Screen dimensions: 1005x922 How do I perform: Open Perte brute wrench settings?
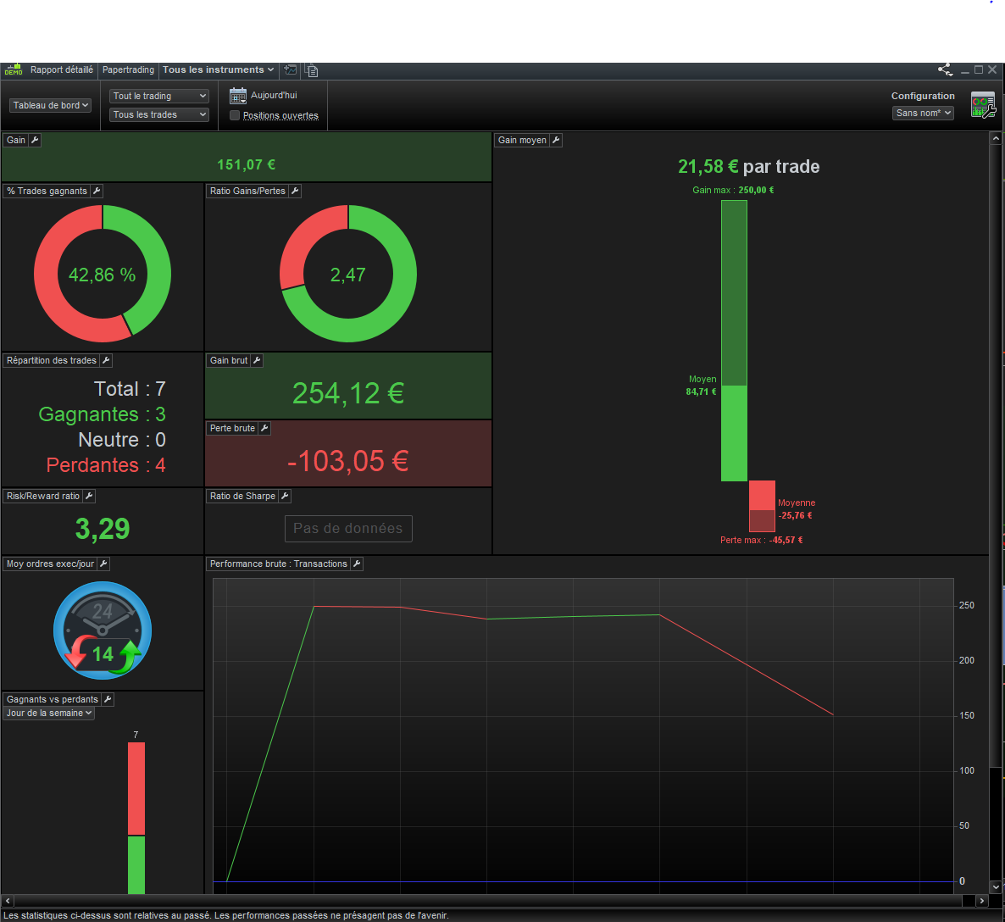264,428
